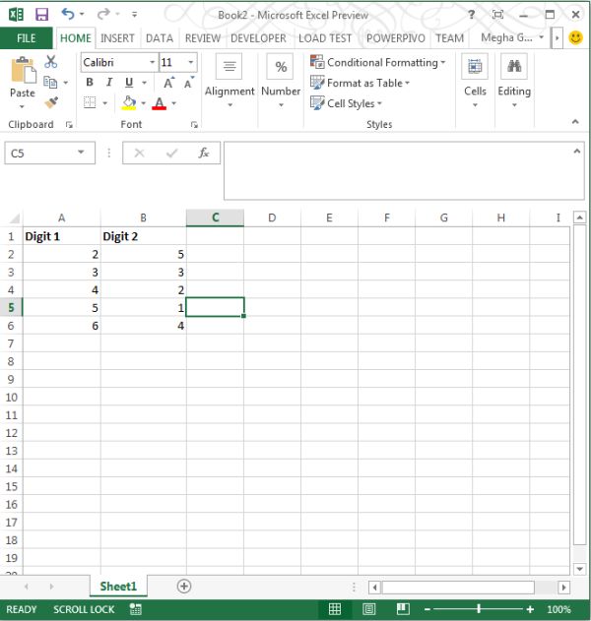Open the Name Box dropdown arrow
This screenshot has width=591, height=621.
(81, 153)
